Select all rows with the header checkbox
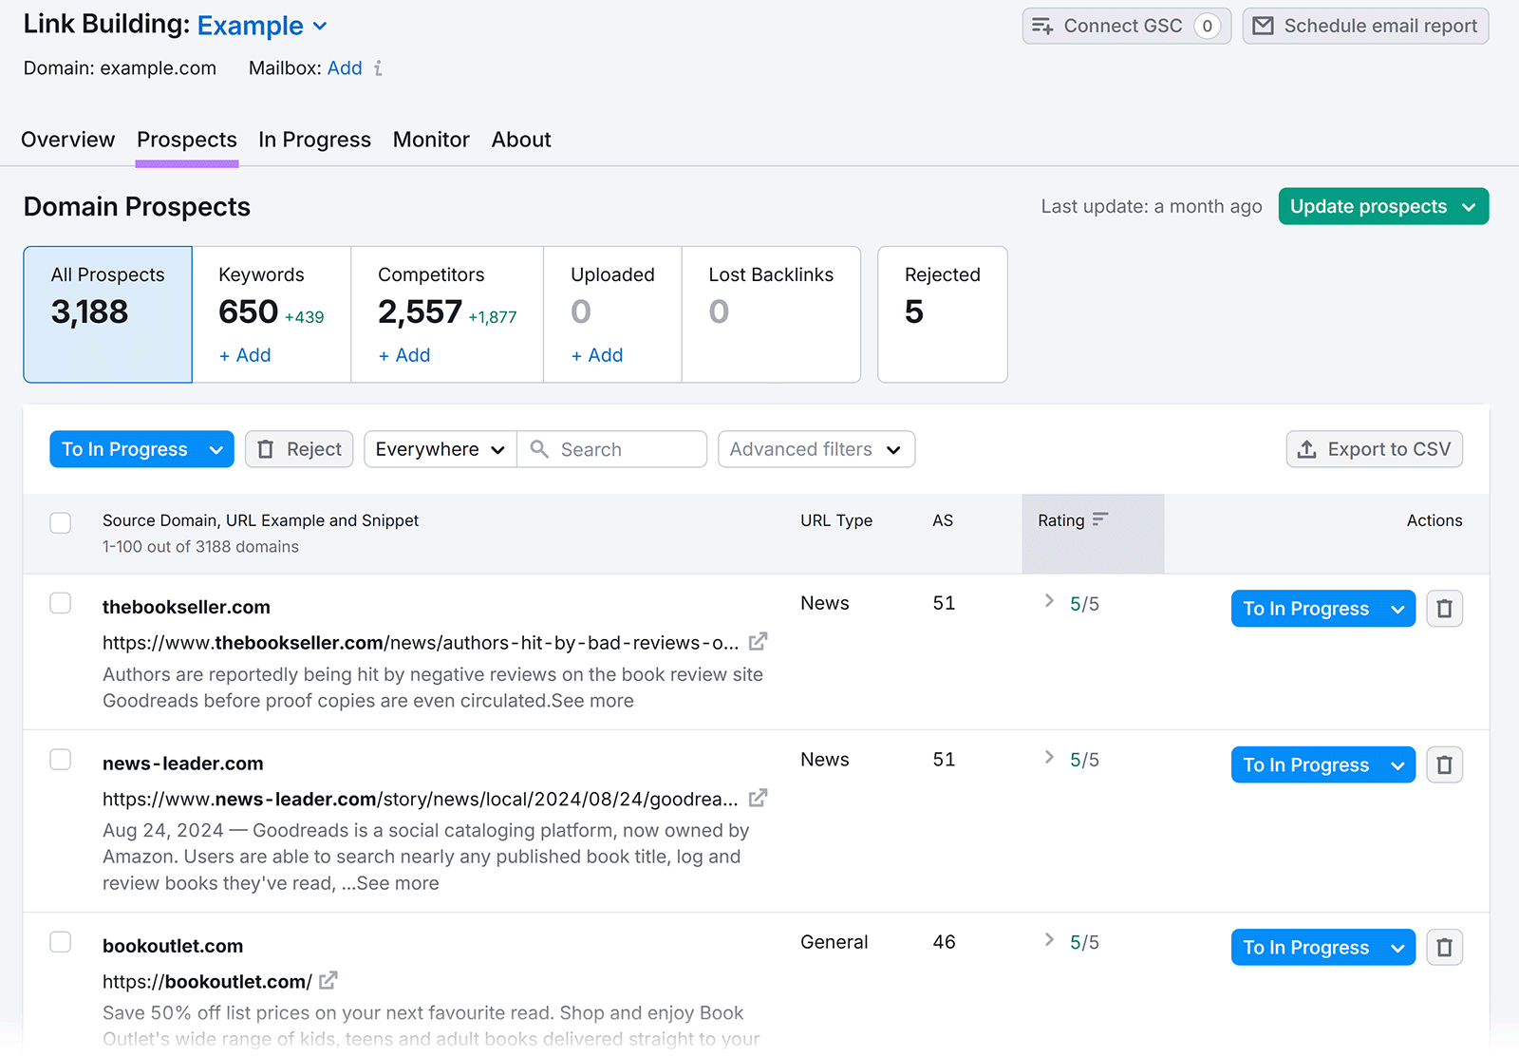 (60, 522)
